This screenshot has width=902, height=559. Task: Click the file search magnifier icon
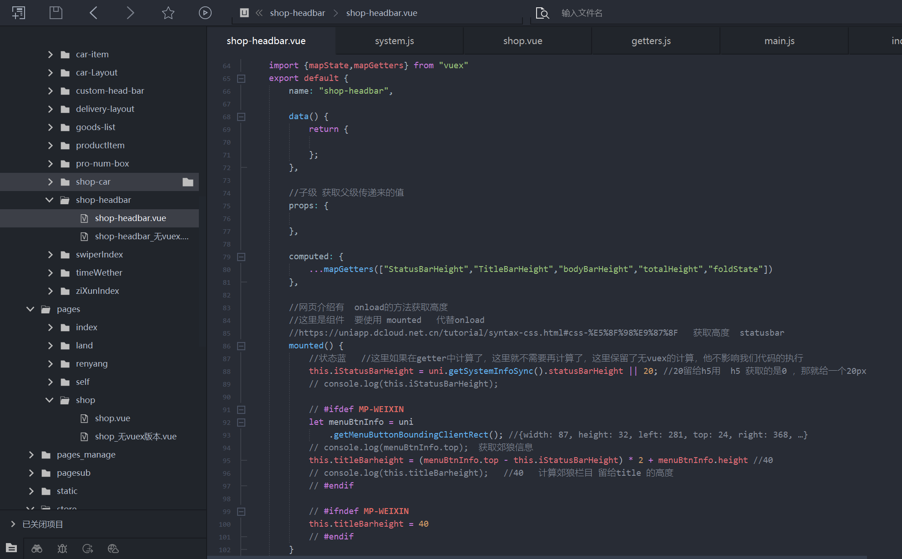[x=542, y=13]
